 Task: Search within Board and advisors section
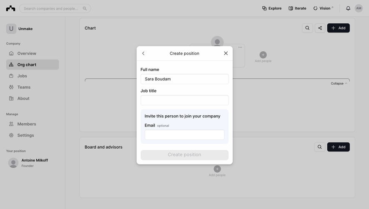pyautogui.click(x=319, y=147)
